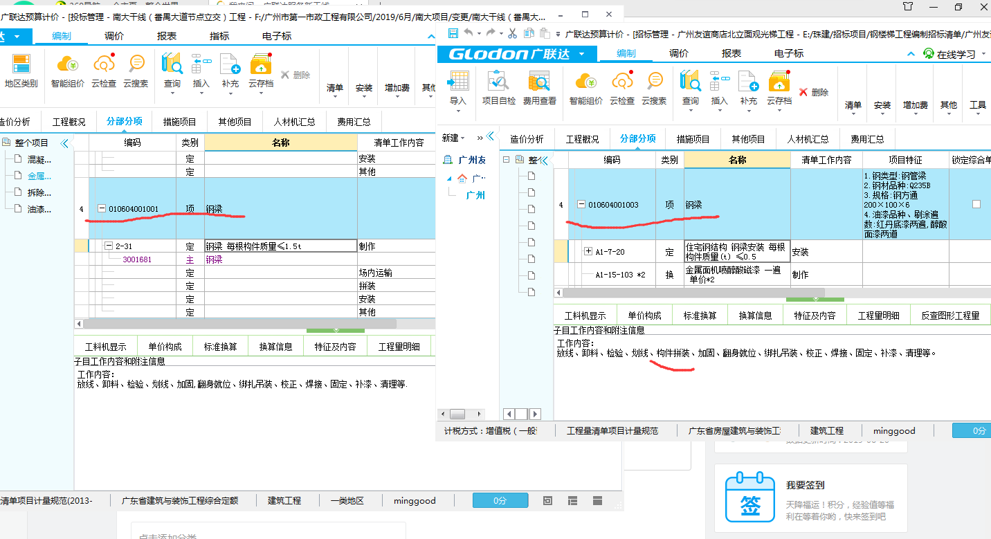The image size is (991, 539).
Task: Click the scissors cut icon in right title bar
Action: click(x=512, y=33)
